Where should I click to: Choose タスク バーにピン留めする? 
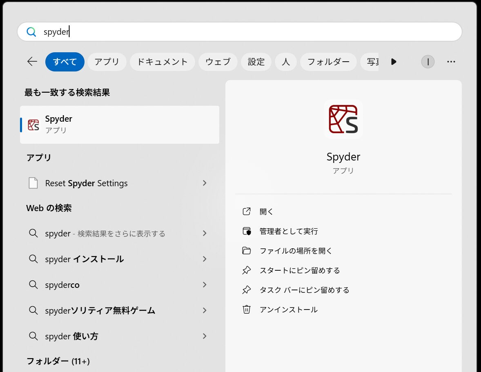(x=304, y=290)
